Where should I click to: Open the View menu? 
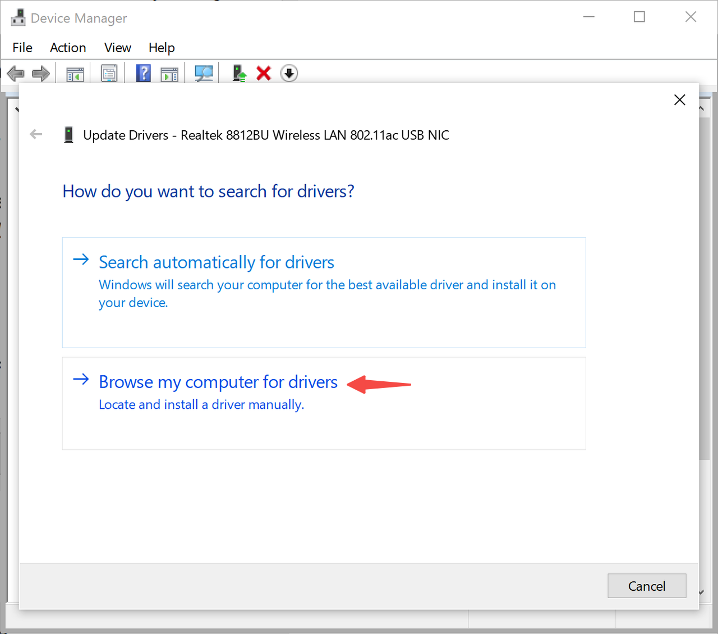coord(117,48)
